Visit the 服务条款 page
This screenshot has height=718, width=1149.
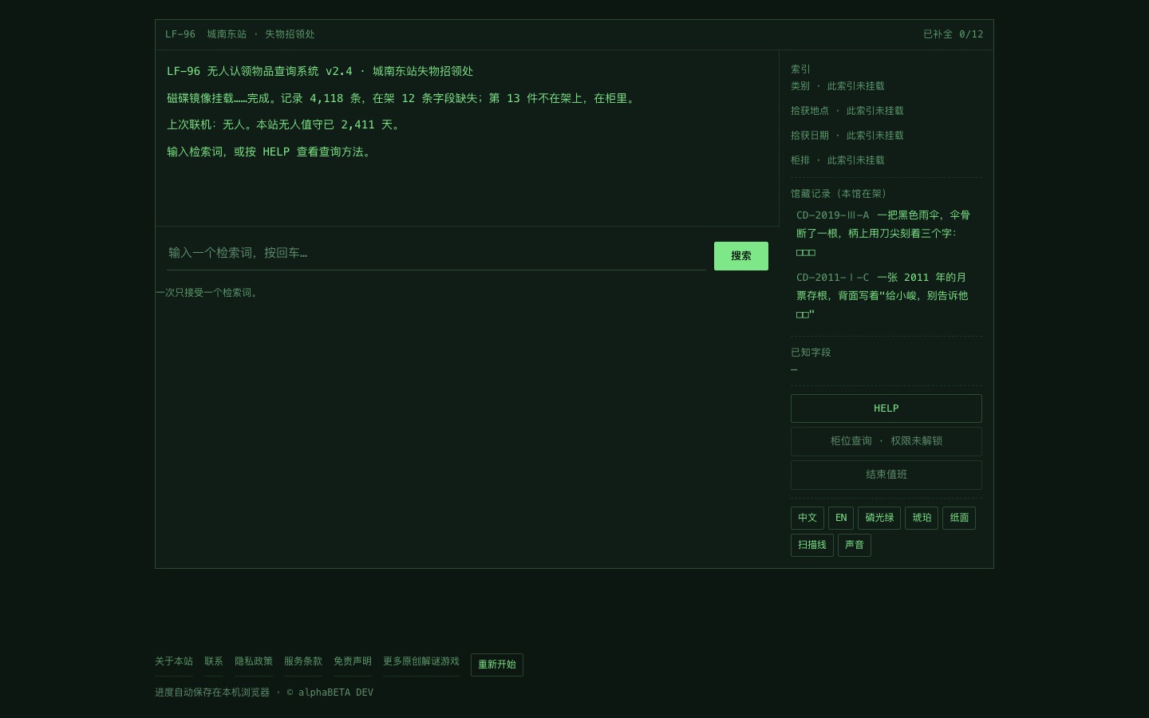click(x=303, y=661)
